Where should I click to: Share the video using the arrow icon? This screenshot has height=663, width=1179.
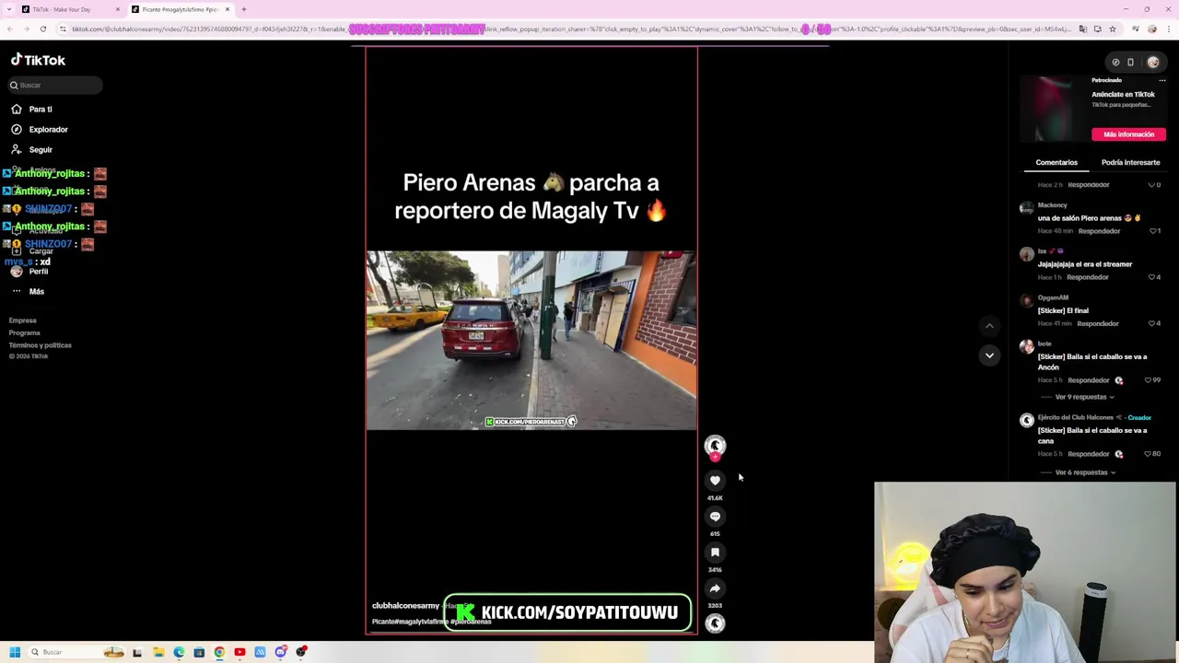(x=715, y=588)
